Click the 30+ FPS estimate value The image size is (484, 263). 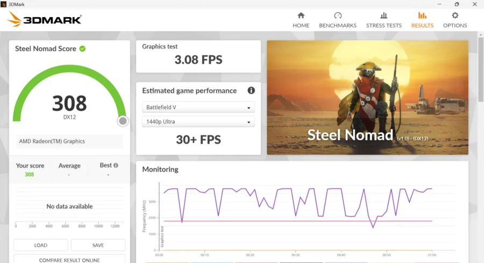[x=198, y=140]
